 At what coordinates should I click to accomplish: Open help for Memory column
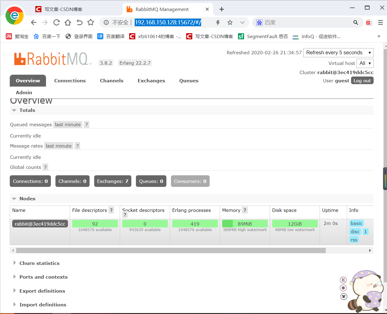pyautogui.click(x=245, y=210)
